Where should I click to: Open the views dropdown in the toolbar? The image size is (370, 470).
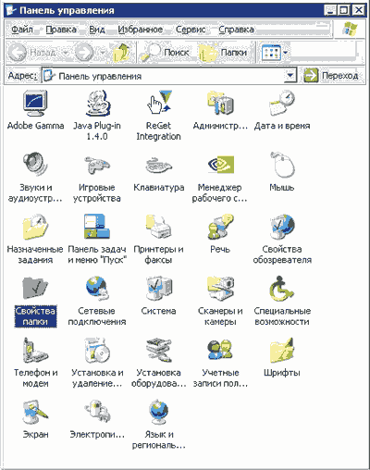[x=285, y=53]
